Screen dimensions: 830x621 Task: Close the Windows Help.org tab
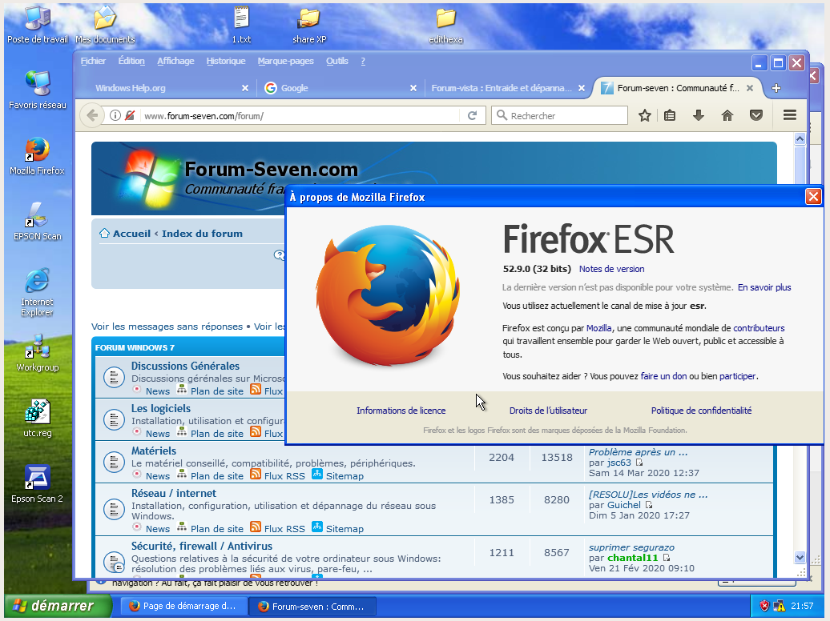pos(245,88)
